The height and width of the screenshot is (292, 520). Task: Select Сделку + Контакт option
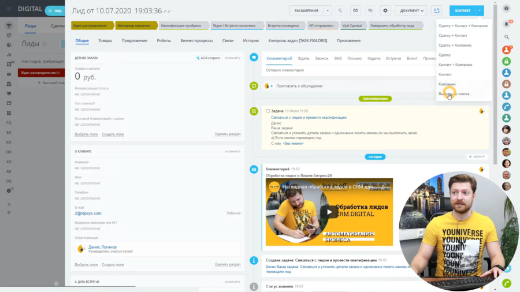pos(453,35)
